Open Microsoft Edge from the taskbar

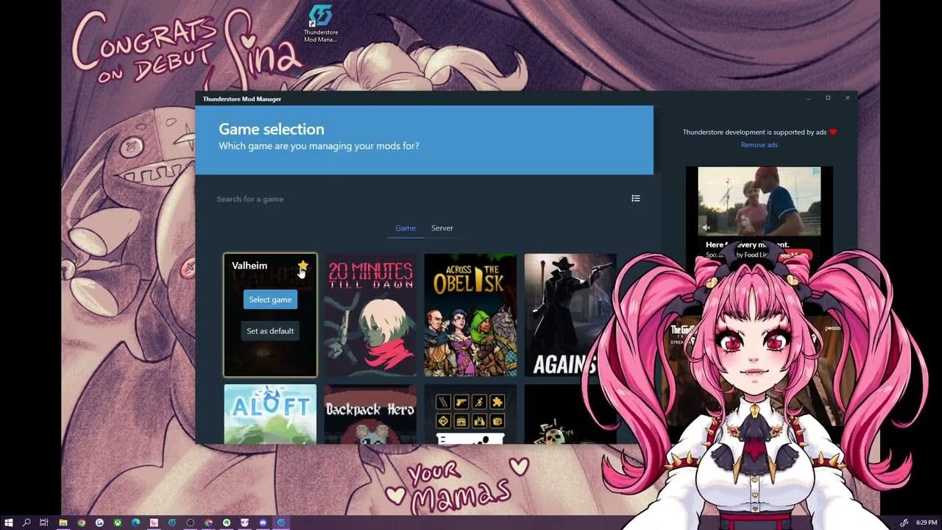[135, 523]
